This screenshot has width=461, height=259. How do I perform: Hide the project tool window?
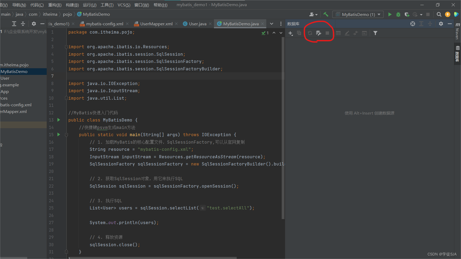(x=42, y=24)
